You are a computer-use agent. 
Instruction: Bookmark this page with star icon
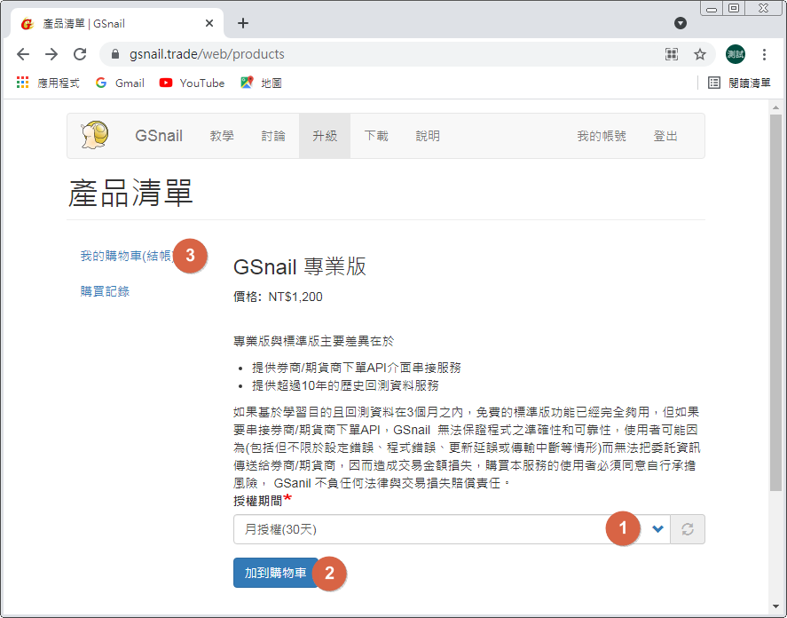point(700,54)
